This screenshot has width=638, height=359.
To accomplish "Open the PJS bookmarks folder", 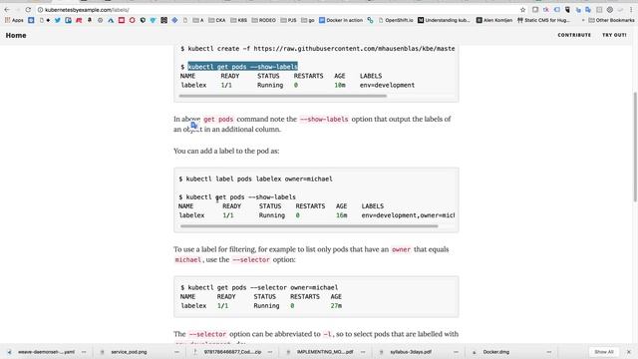I will click(x=288, y=20).
